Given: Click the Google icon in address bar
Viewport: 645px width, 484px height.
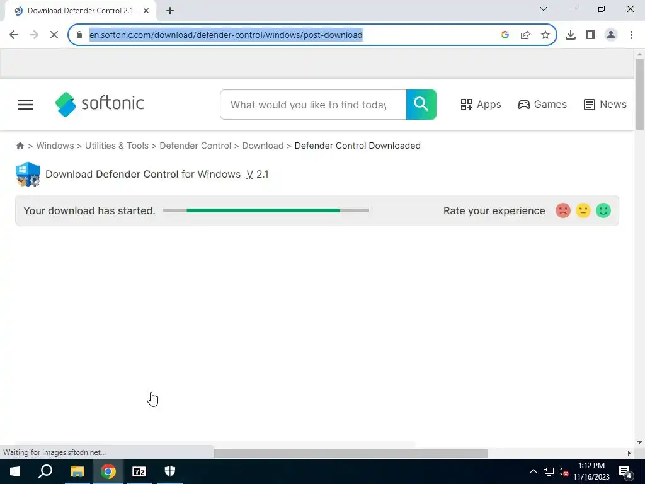Looking at the screenshot, I should (x=505, y=35).
